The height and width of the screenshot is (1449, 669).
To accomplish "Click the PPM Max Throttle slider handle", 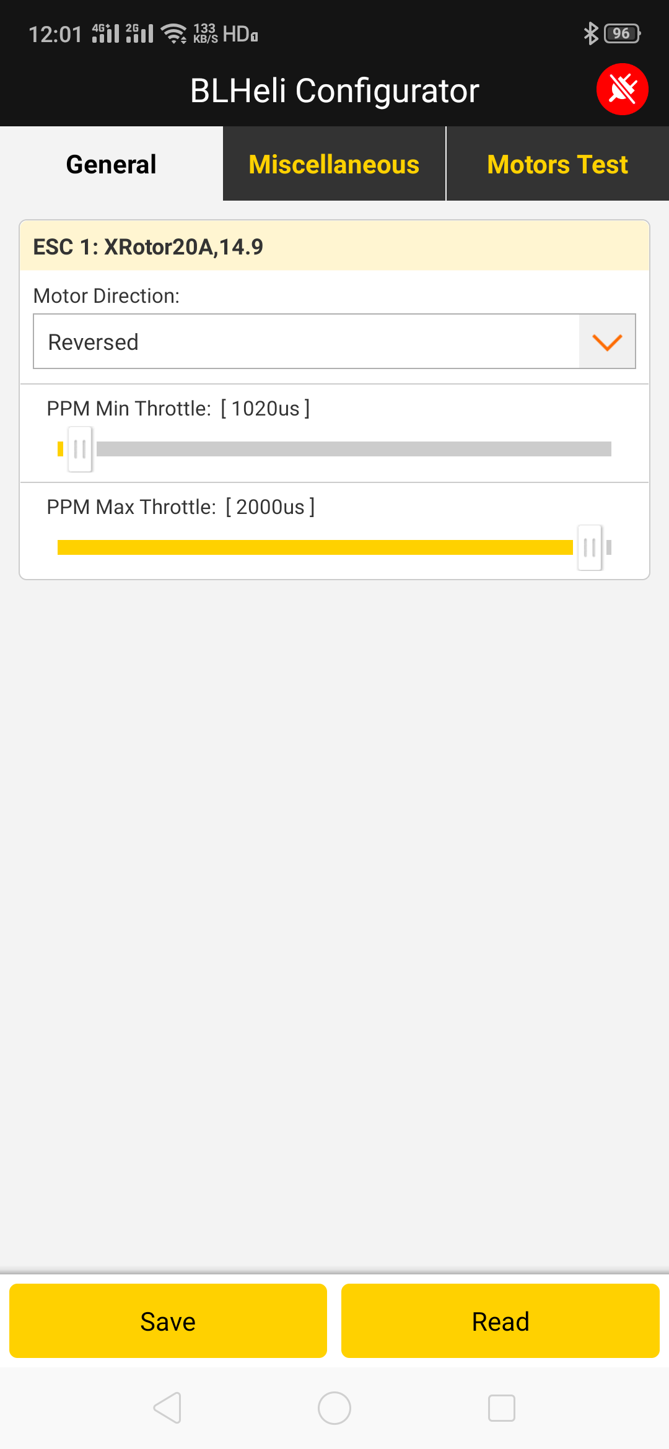I will pos(590,547).
